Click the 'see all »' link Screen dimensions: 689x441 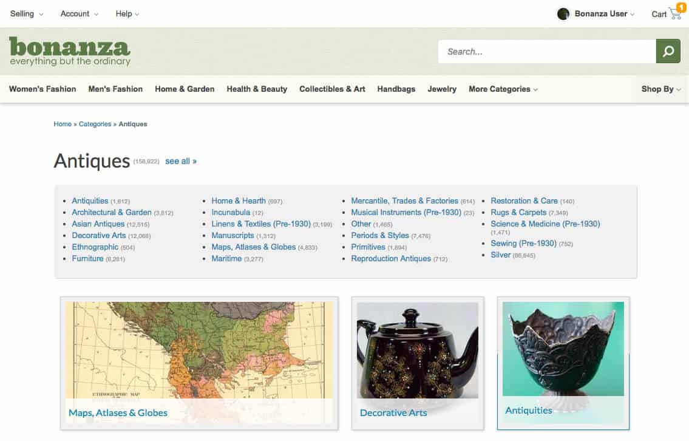click(x=181, y=162)
